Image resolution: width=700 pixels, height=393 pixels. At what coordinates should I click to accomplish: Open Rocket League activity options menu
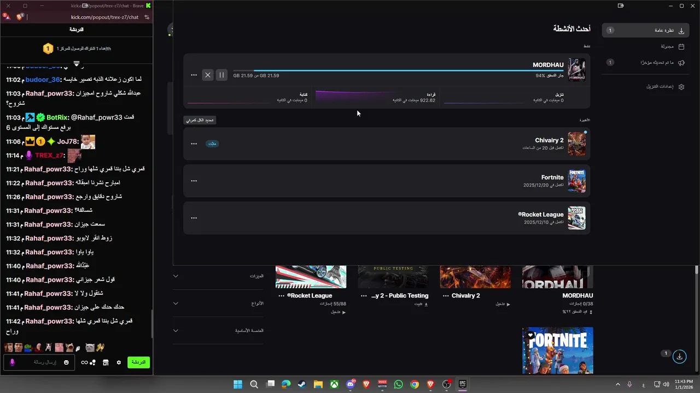[x=194, y=218]
